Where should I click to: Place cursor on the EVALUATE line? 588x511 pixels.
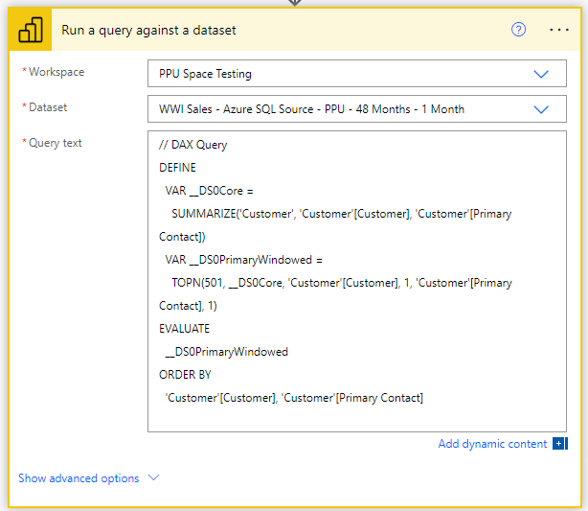(184, 329)
